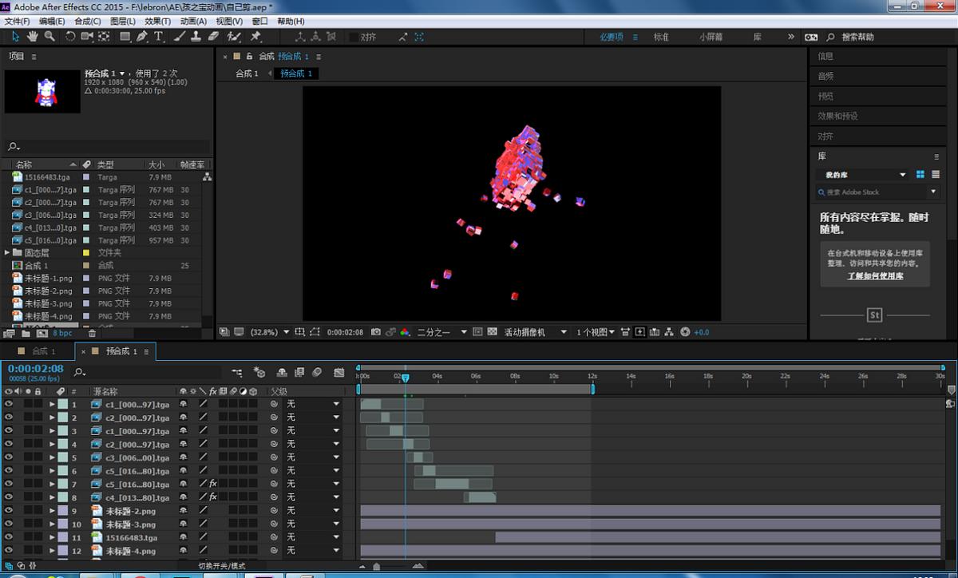This screenshot has height=578, width=958.
Task: Open the 效果(T) menu
Action: point(157,22)
